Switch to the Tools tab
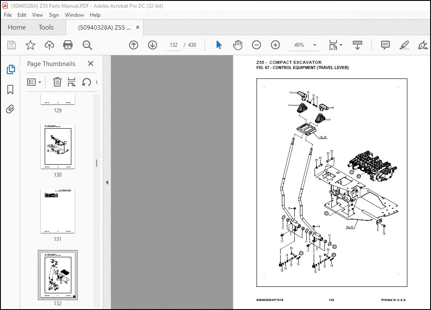431x310 pixels. click(46, 27)
